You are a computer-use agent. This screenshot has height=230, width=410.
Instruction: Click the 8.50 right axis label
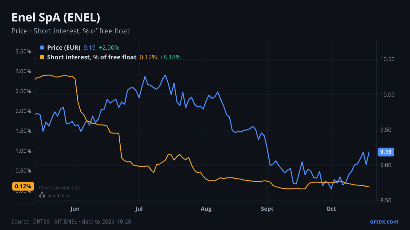[386, 201]
